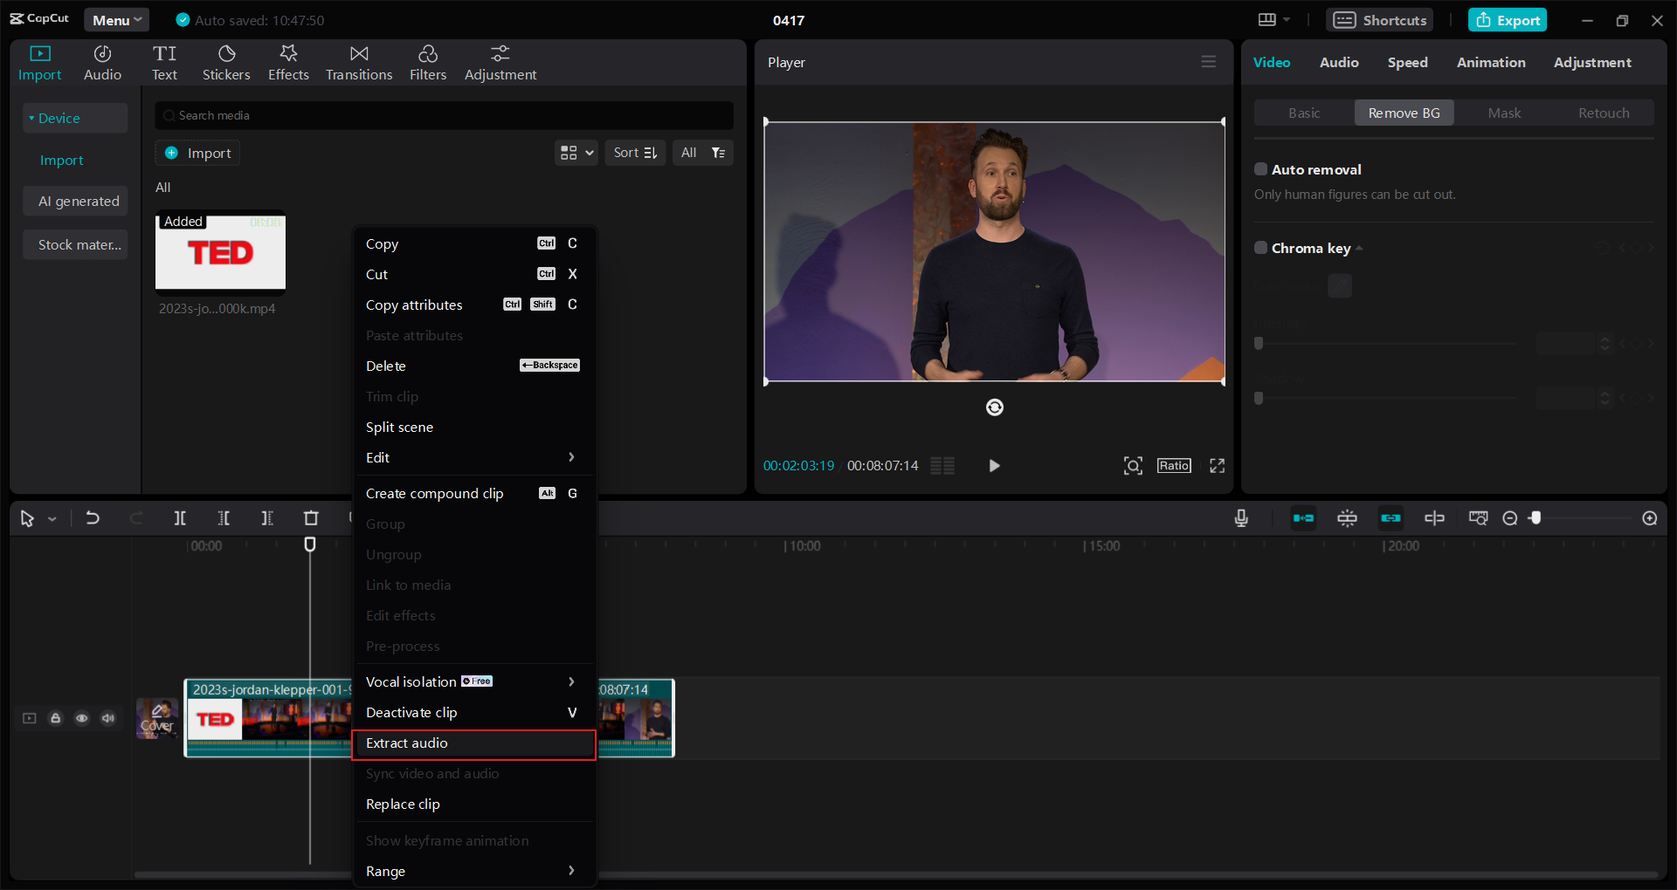Open the Shortcuts panel
The width and height of the screenshot is (1677, 890).
[x=1378, y=19]
